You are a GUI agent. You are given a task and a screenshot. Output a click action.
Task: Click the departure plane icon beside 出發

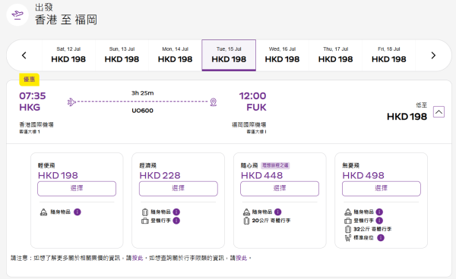[x=17, y=15]
